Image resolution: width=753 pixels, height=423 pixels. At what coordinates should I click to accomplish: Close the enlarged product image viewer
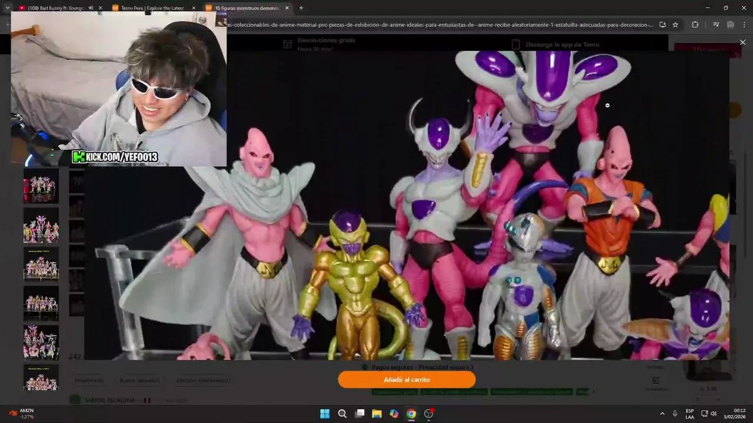pos(742,42)
